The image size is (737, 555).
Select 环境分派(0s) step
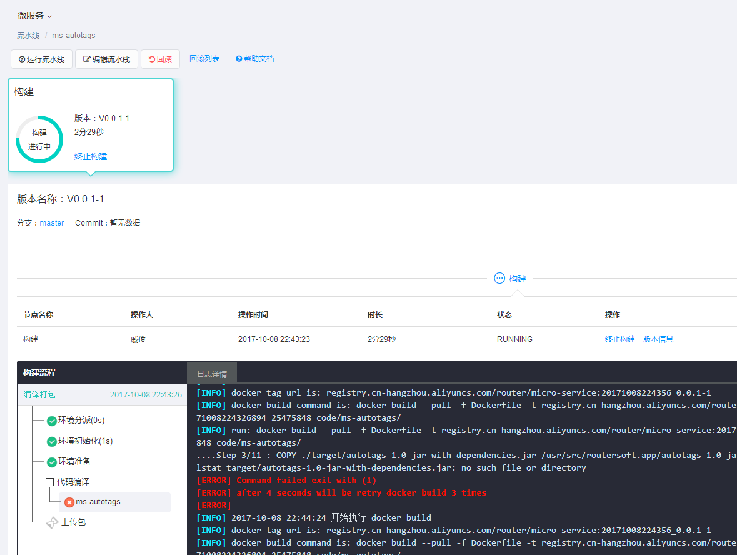(81, 420)
